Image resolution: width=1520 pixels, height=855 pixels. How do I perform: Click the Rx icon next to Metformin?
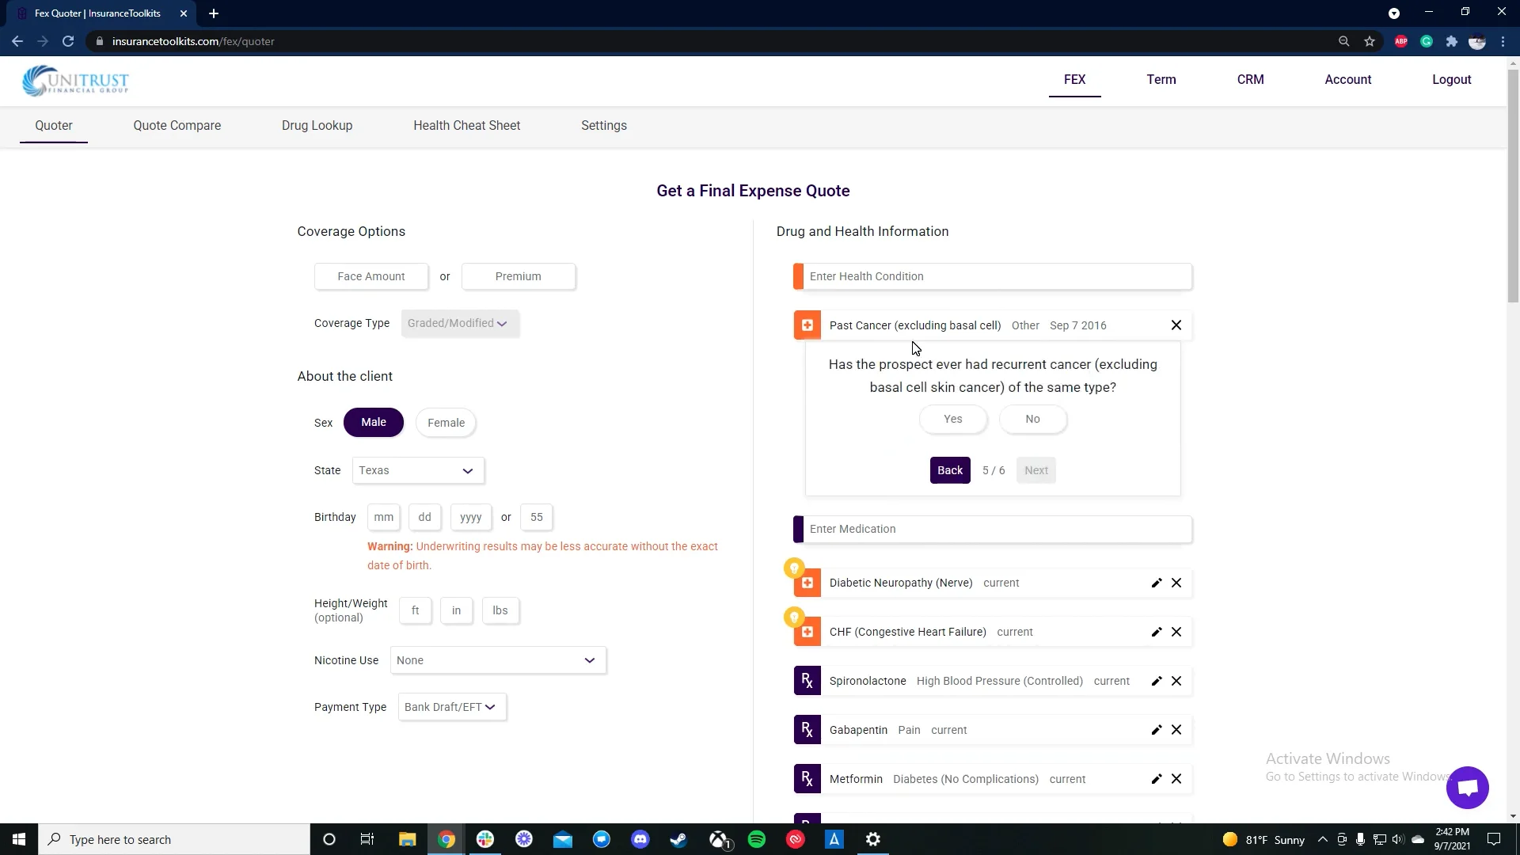[807, 778]
